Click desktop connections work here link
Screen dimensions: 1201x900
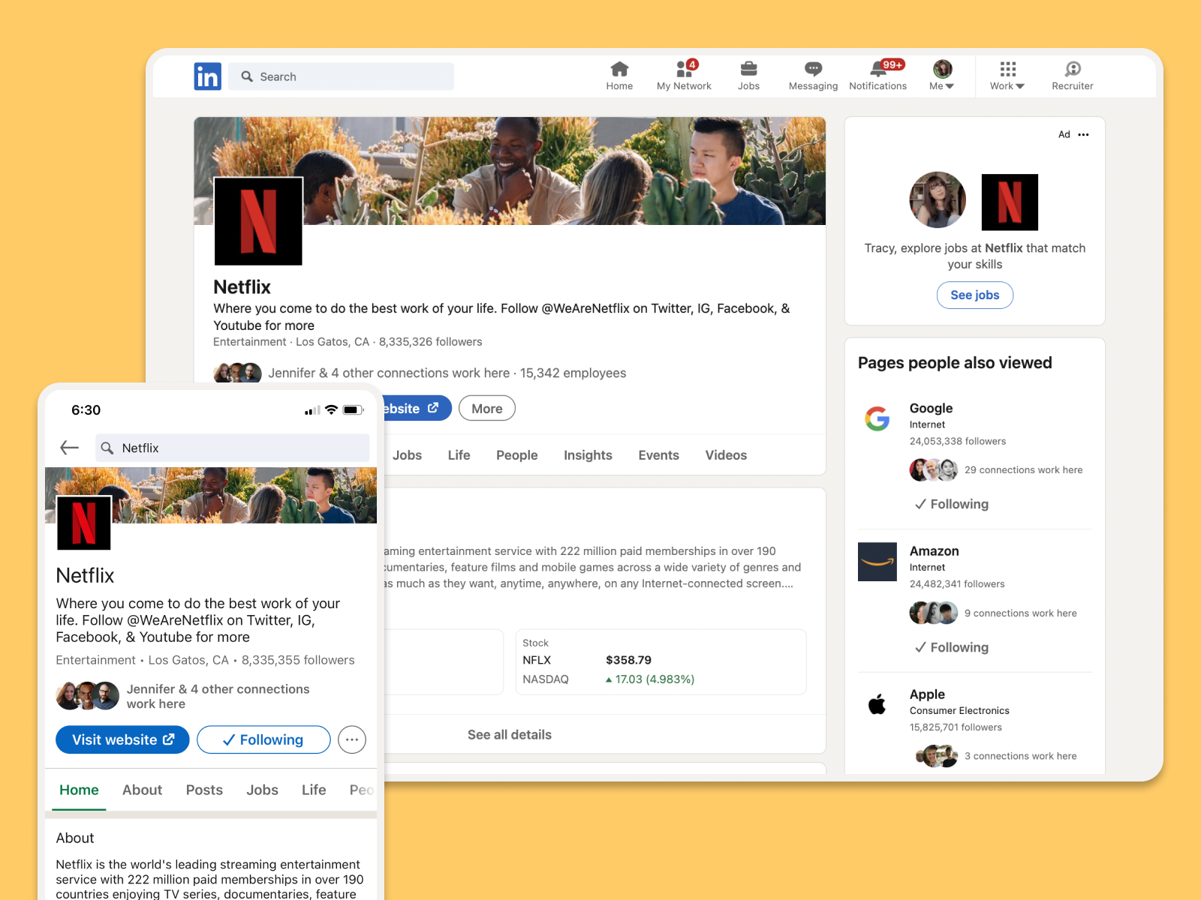point(389,373)
